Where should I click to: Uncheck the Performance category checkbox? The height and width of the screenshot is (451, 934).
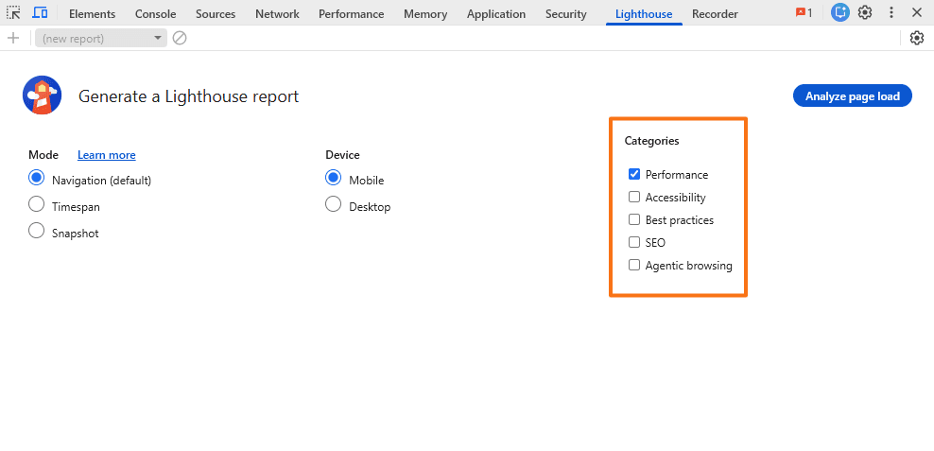coord(634,174)
